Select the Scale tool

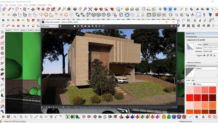coord(53,9)
